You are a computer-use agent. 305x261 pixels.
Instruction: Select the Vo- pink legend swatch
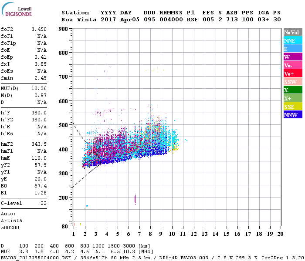tap(293, 65)
